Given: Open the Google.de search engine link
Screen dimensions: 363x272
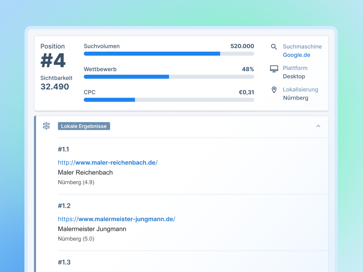Looking at the screenshot, I should 297,55.
